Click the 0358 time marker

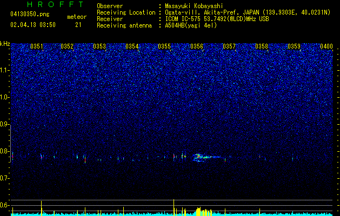click(262, 46)
